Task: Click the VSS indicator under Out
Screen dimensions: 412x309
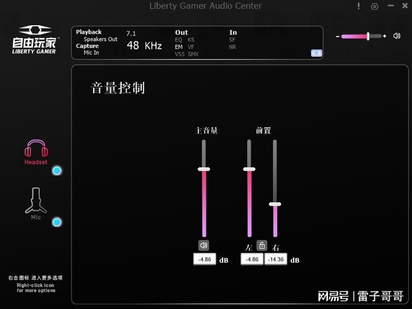Action: (180, 54)
